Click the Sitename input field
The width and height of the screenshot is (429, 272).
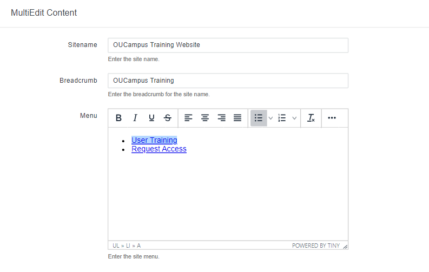tap(228, 45)
